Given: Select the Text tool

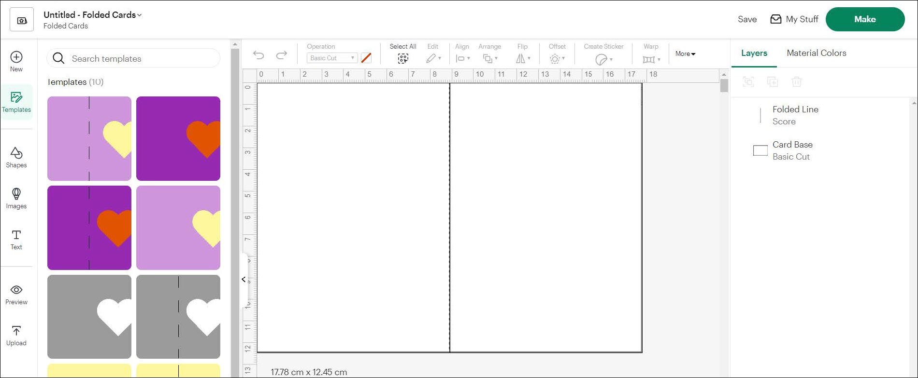Looking at the screenshot, I should [x=16, y=240].
